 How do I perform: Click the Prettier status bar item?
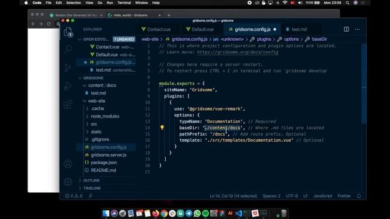(344, 196)
